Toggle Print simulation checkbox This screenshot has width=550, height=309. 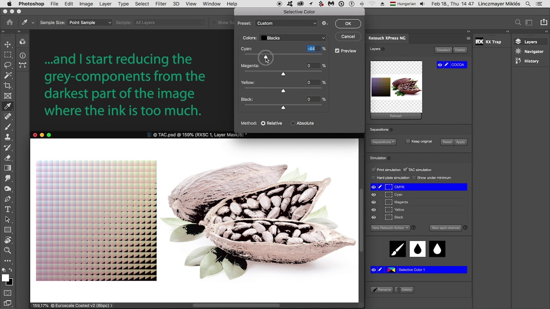coord(373,170)
